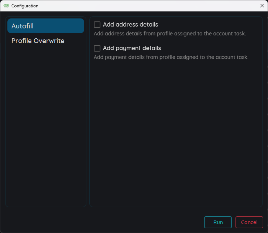Tick the Add payment details checkbox
This screenshot has height=233, width=268.
coord(97,48)
